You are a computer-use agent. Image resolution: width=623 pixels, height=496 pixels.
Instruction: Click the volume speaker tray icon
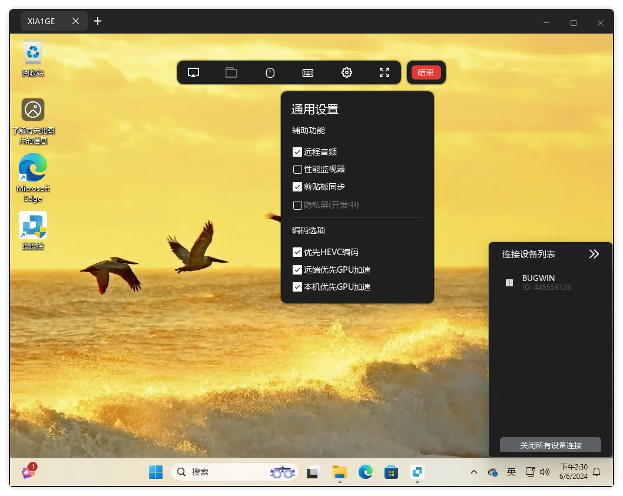tap(545, 472)
